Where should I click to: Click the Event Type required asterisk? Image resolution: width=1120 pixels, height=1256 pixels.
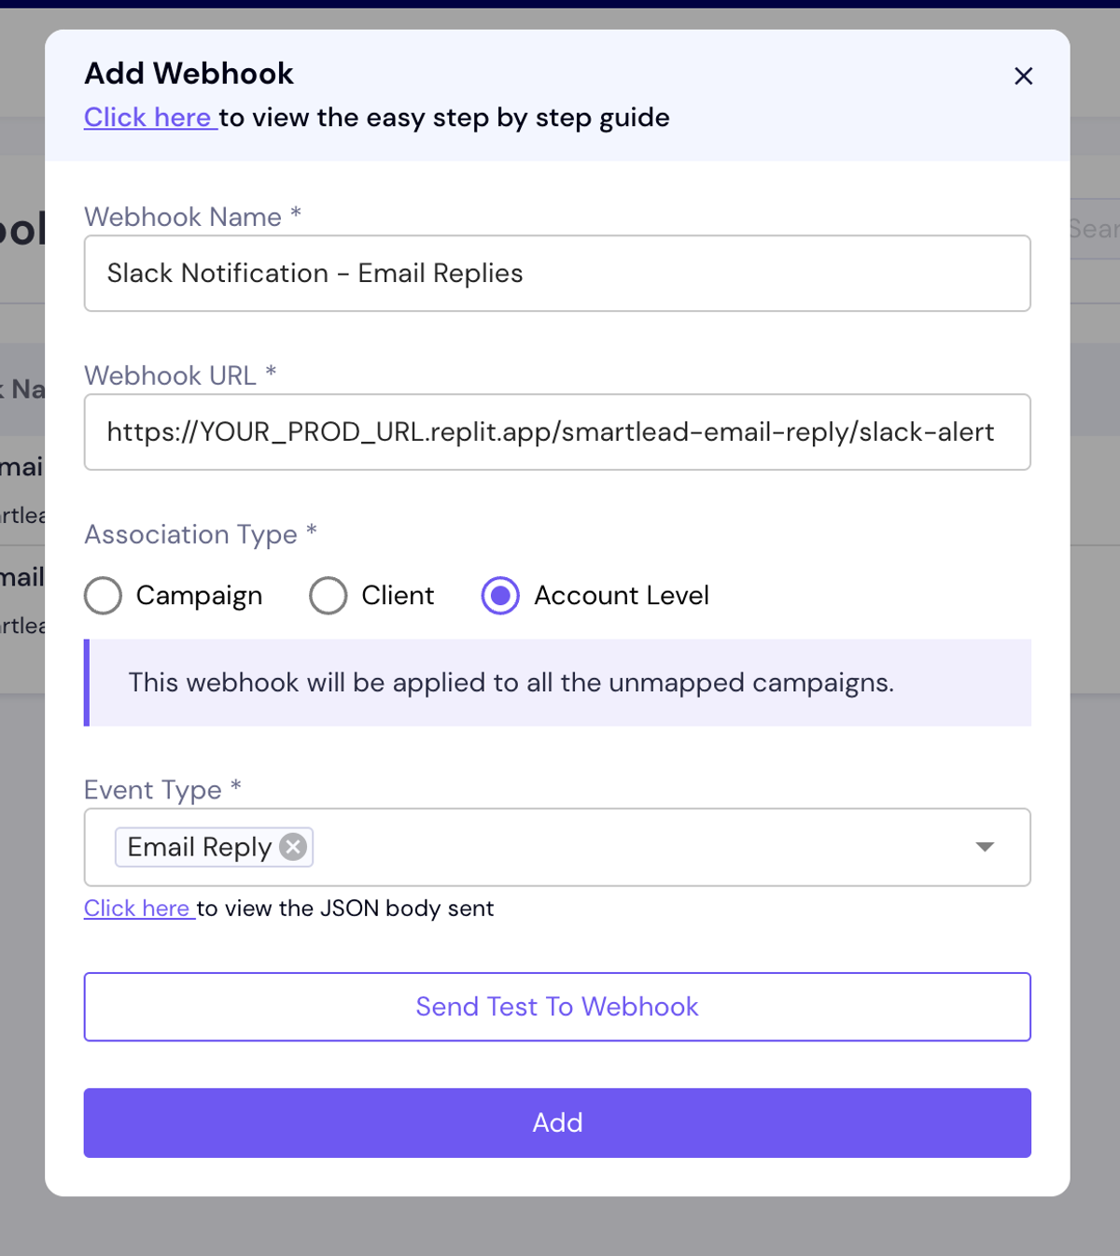coord(235,787)
